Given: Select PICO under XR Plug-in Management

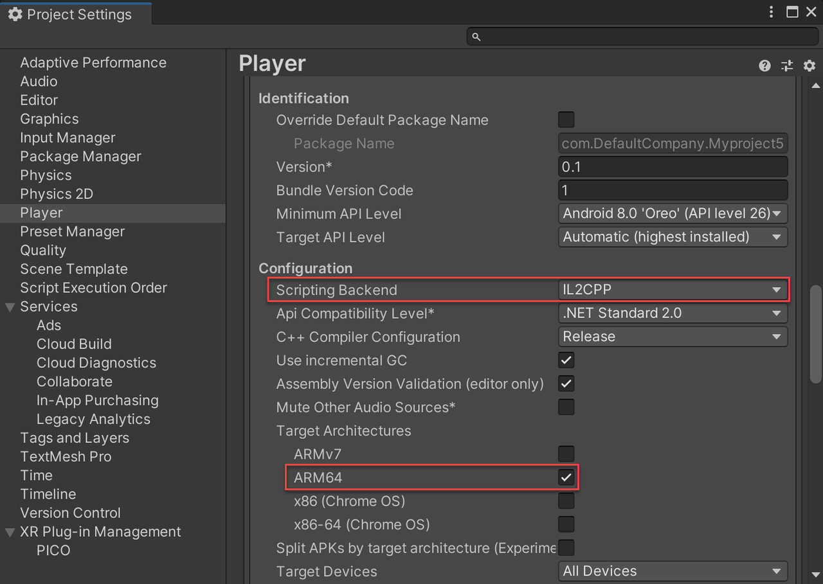Looking at the screenshot, I should pos(53,551).
